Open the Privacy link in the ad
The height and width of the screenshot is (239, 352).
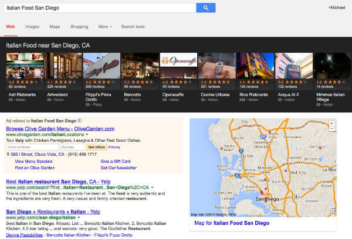(x=114, y=147)
